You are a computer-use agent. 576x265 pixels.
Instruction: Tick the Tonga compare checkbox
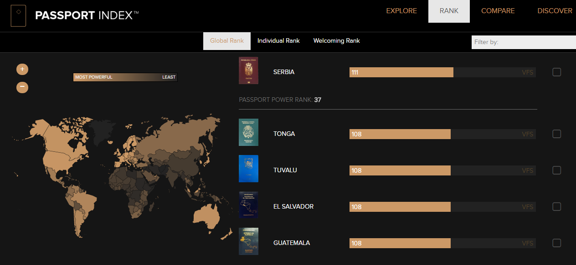[556, 134]
